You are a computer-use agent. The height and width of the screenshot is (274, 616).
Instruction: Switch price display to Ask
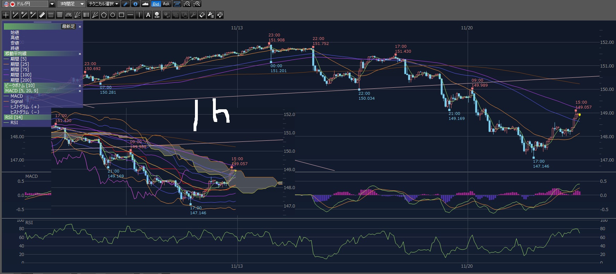(166, 4)
